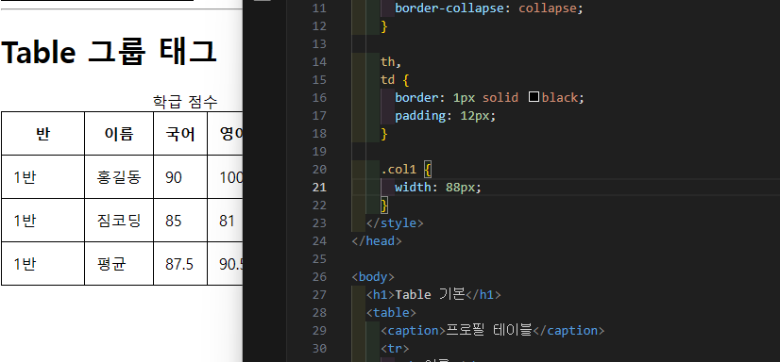Image resolution: width=780 pixels, height=362 pixels.
Task: Select line number 11 in gutter
Action: pos(319,8)
